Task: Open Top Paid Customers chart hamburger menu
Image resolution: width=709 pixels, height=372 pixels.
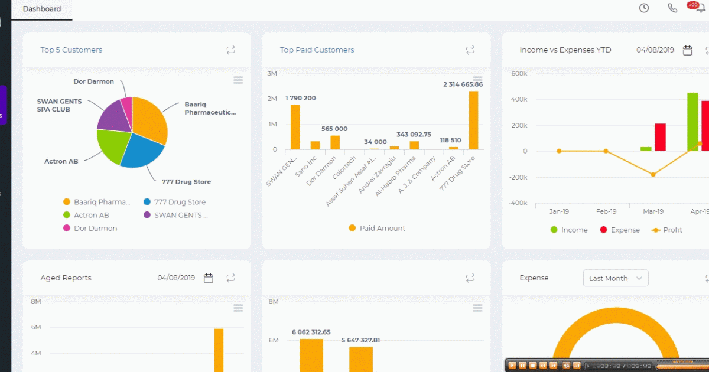Action: tap(478, 79)
